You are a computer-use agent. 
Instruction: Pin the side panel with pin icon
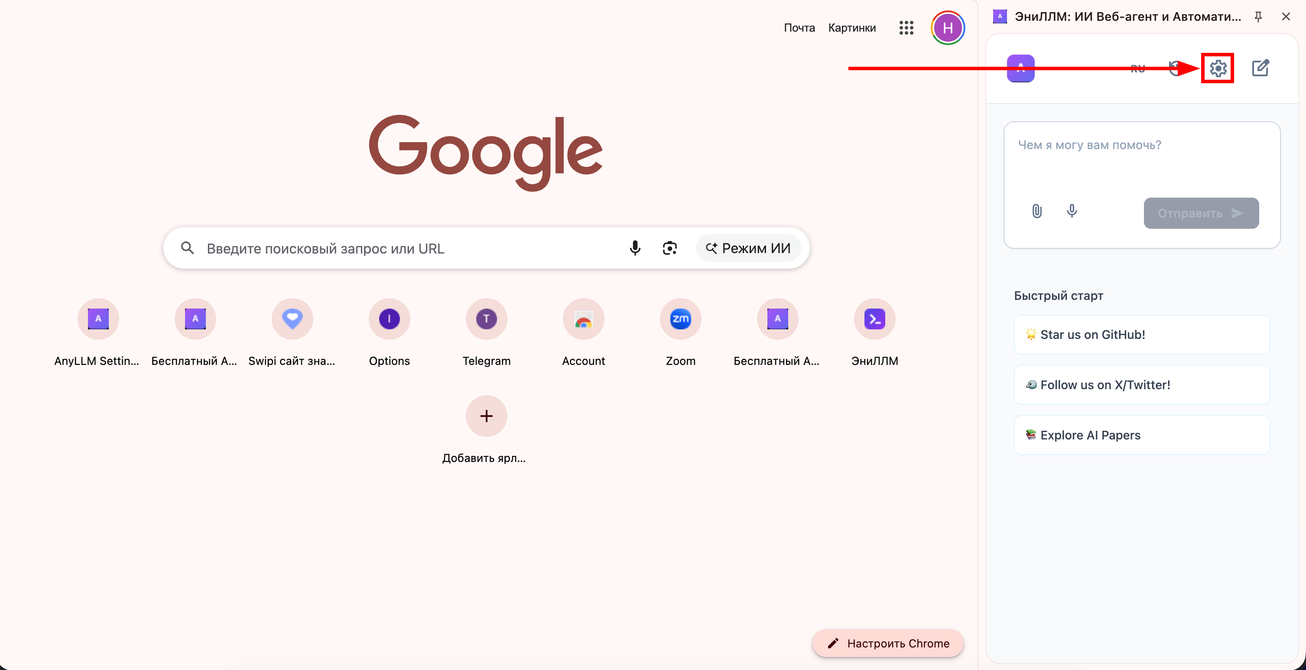[x=1258, y=17]
